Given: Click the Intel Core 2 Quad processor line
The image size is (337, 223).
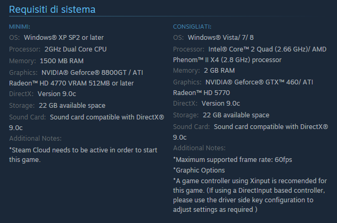Looking at the screenshot, I should 267,49.
